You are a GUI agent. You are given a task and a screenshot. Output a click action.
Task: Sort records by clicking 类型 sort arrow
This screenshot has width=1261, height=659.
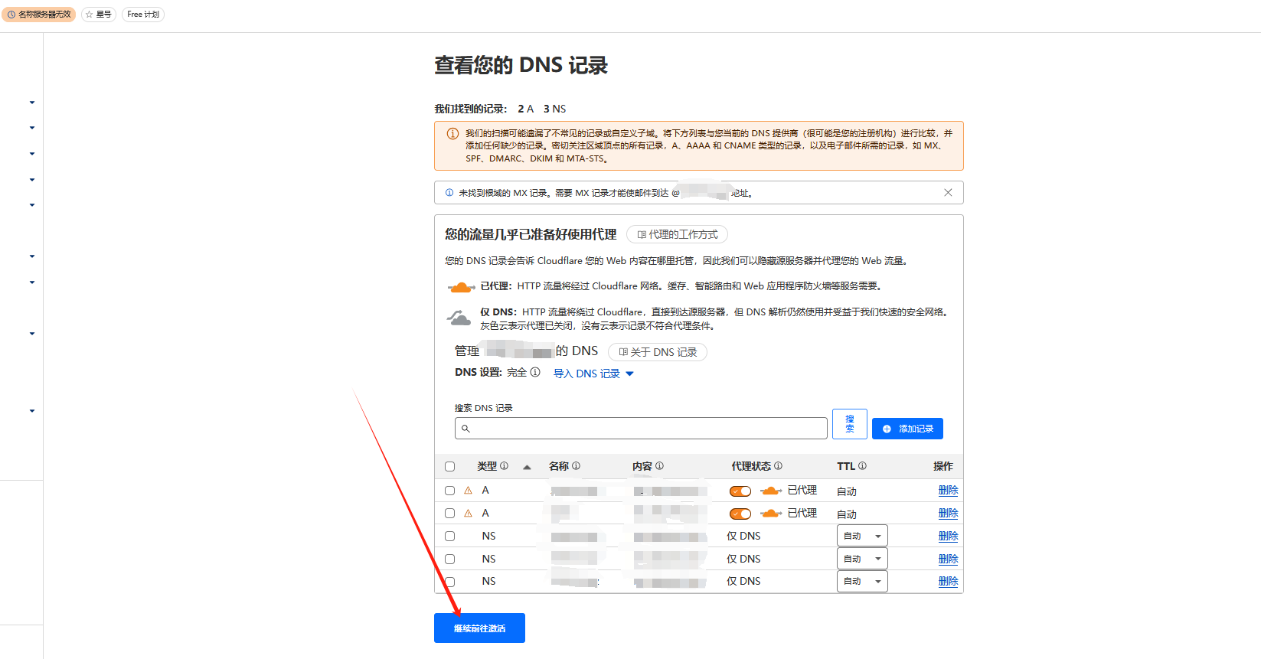[x=527, y=467]
